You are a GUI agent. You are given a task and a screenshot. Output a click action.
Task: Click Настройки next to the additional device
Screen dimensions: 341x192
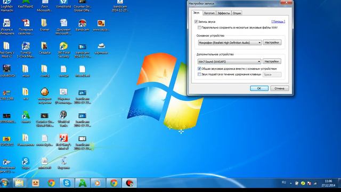(272, 61)
